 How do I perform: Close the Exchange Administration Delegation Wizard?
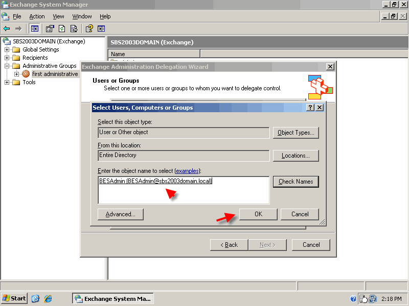click(x=330, y=67)
